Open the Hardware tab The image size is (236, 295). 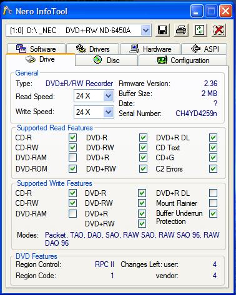(150, 49)
